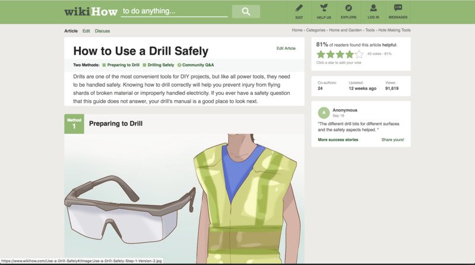Click in the search input field
The image size is (475, 265).
[x=174, y=11]
